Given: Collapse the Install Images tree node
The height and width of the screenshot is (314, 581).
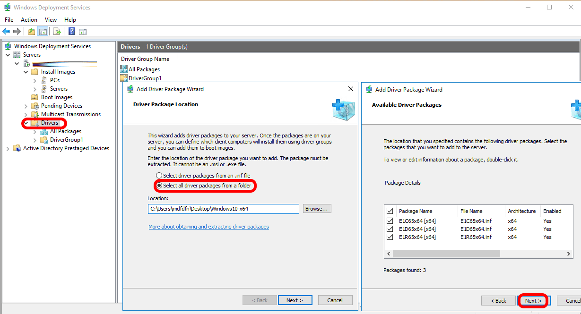Looking at the screenshot, I should [x=26, y=72].
